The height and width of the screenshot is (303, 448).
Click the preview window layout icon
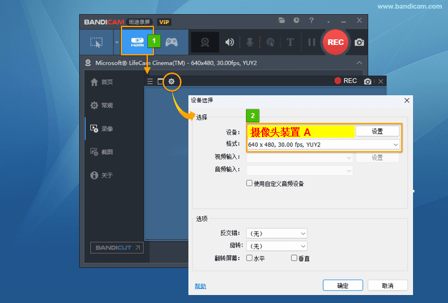(160, 81)
